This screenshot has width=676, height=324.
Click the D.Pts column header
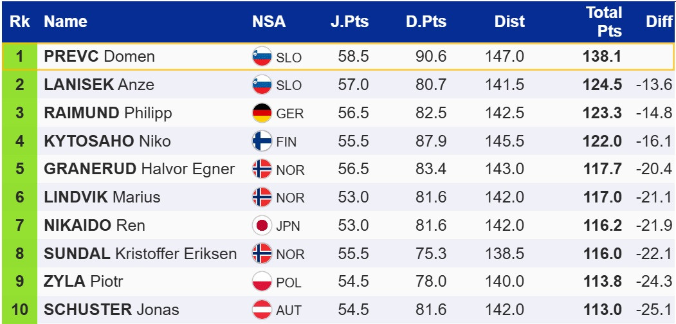pyautogui.click(x=426, y=21)
